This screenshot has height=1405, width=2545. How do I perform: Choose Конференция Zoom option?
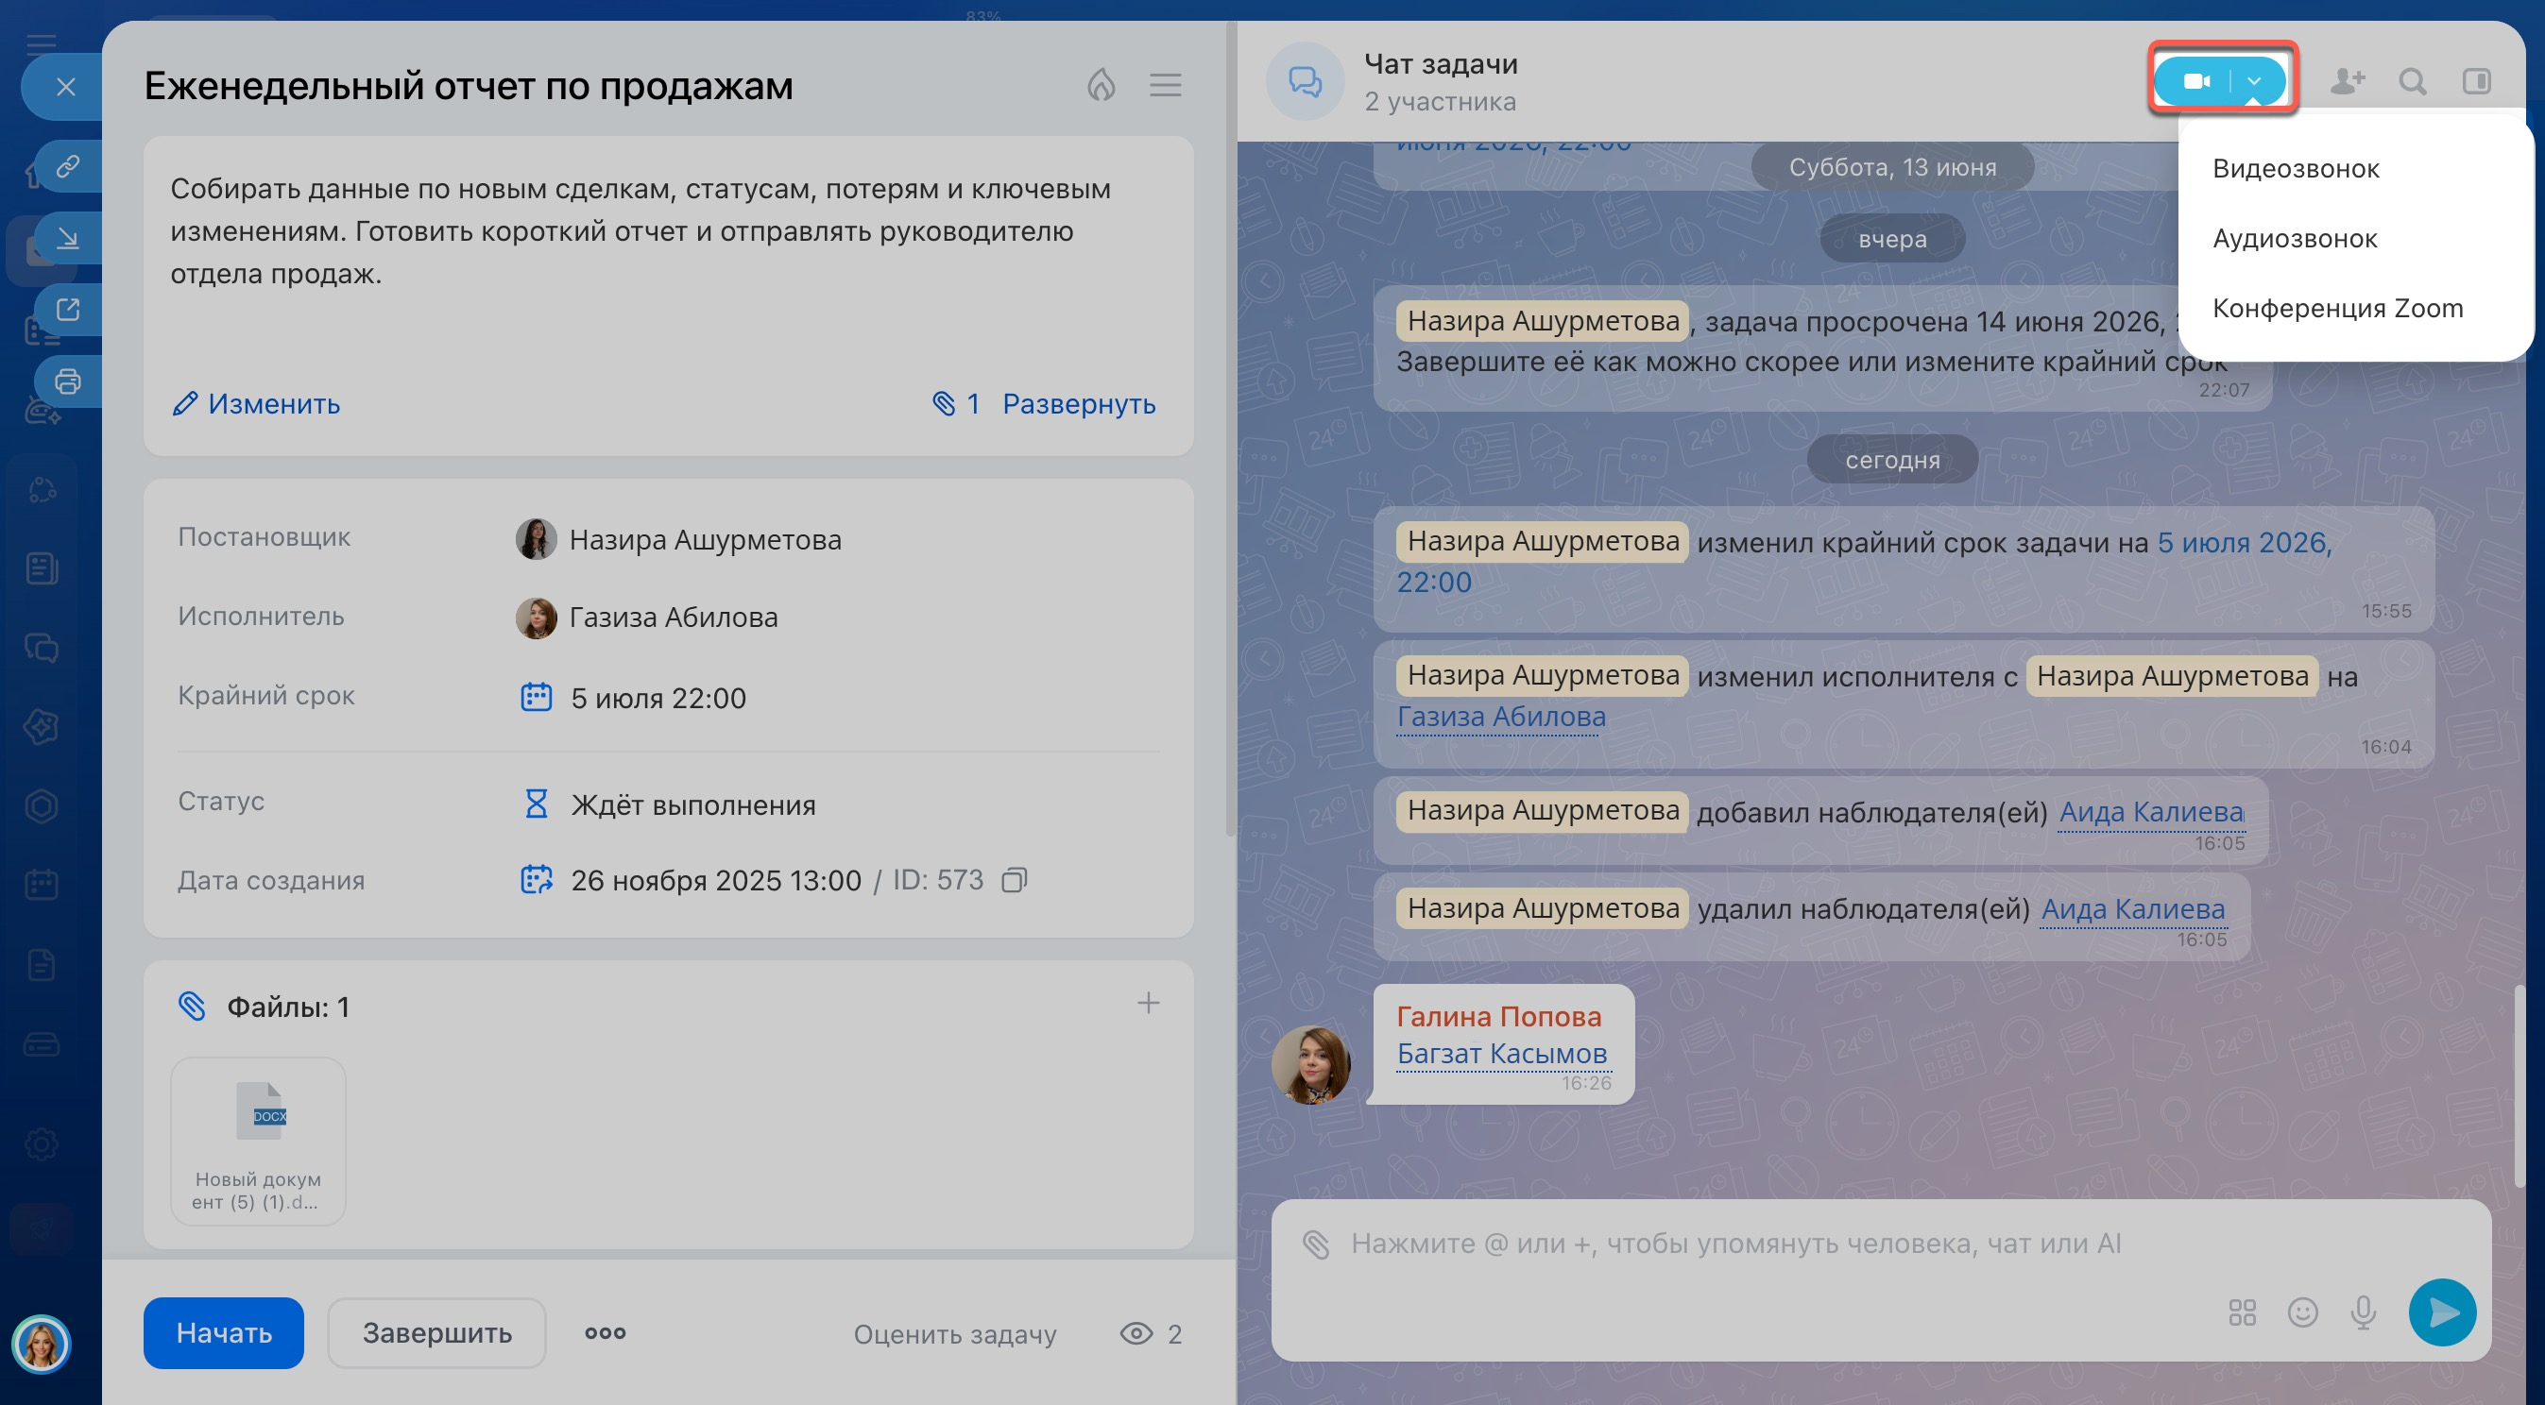click(2337, 308)
